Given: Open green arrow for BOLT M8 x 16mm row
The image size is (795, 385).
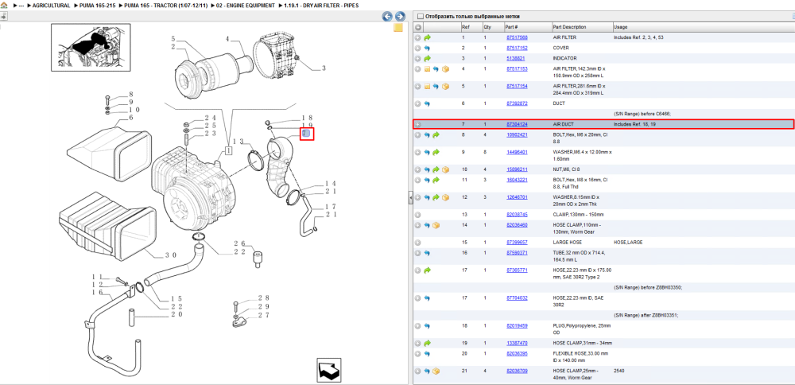Looking at the screenshot, I should [x=436, y=180].
